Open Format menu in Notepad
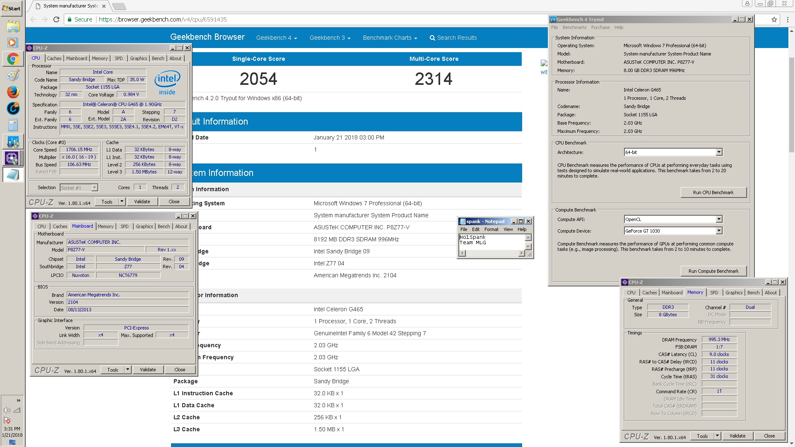The image size is (795, 447). tap(491, 229)
